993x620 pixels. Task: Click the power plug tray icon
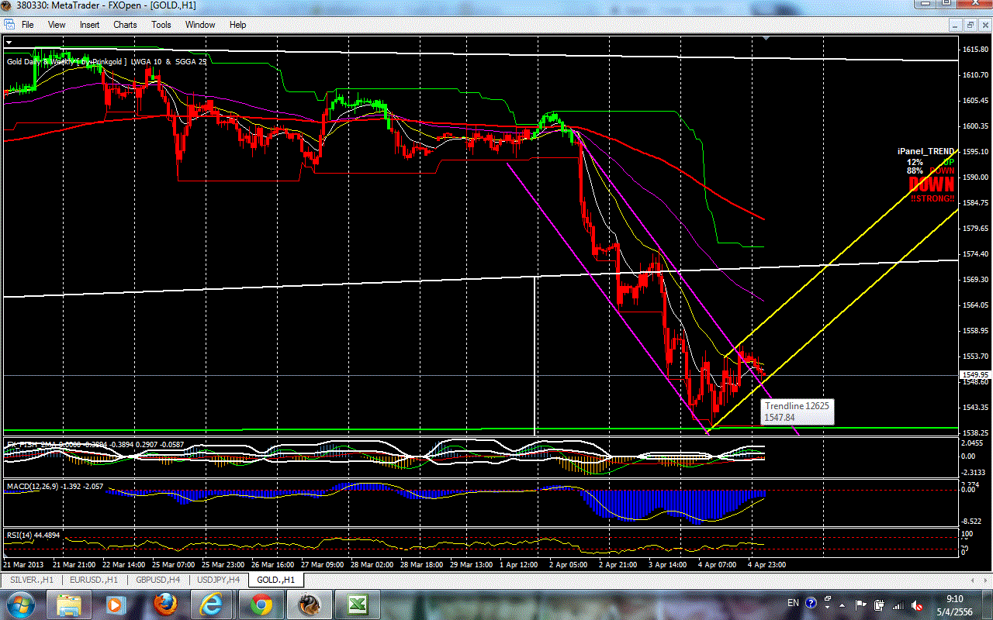coord(881,604)
